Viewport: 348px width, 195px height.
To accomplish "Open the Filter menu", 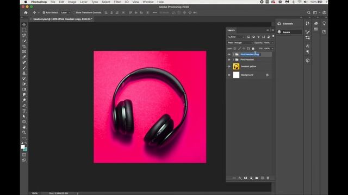I will pyautogui.click(x=117, y=2).
